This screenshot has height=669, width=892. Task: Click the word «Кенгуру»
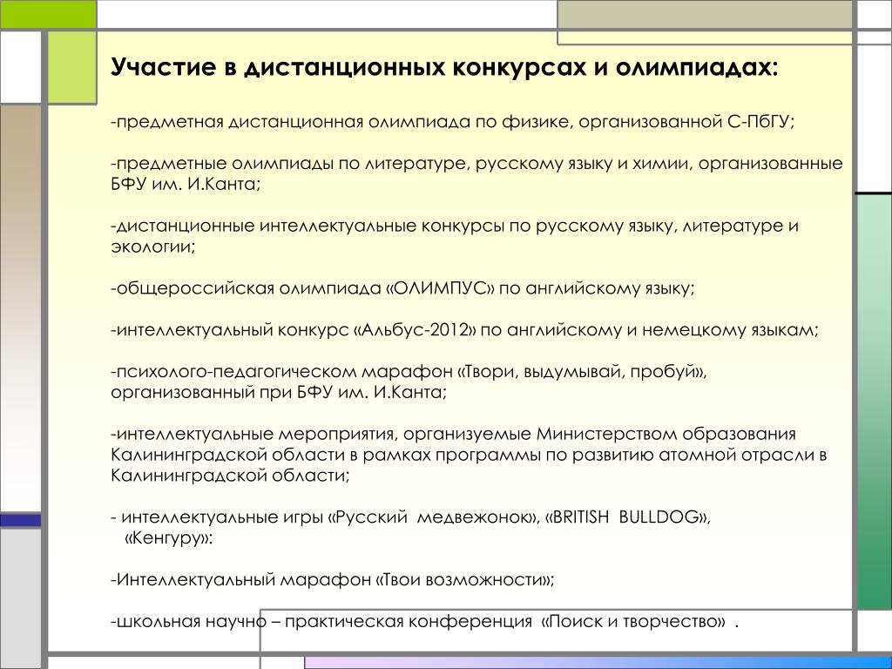(x=168, y=538)
